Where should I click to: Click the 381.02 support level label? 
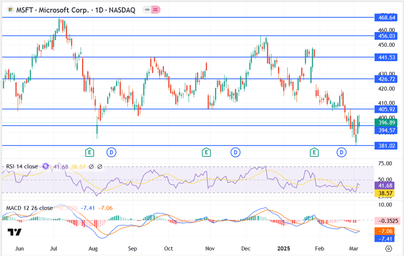click(x=385, y=146)
